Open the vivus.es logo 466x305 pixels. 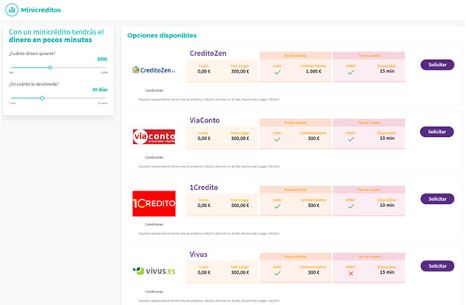[x=154, y=271]
